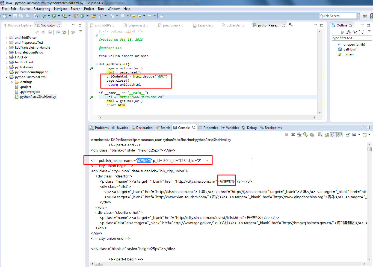
Task: Click the Open Type folder icon
Action: [94, 16]
